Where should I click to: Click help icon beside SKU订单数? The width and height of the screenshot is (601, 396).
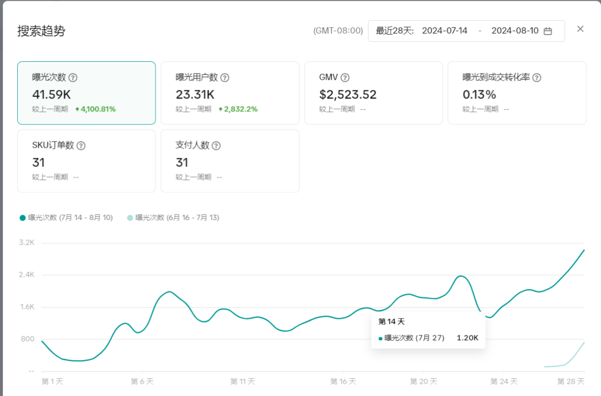pyautogui.click(x=81, y=146)
